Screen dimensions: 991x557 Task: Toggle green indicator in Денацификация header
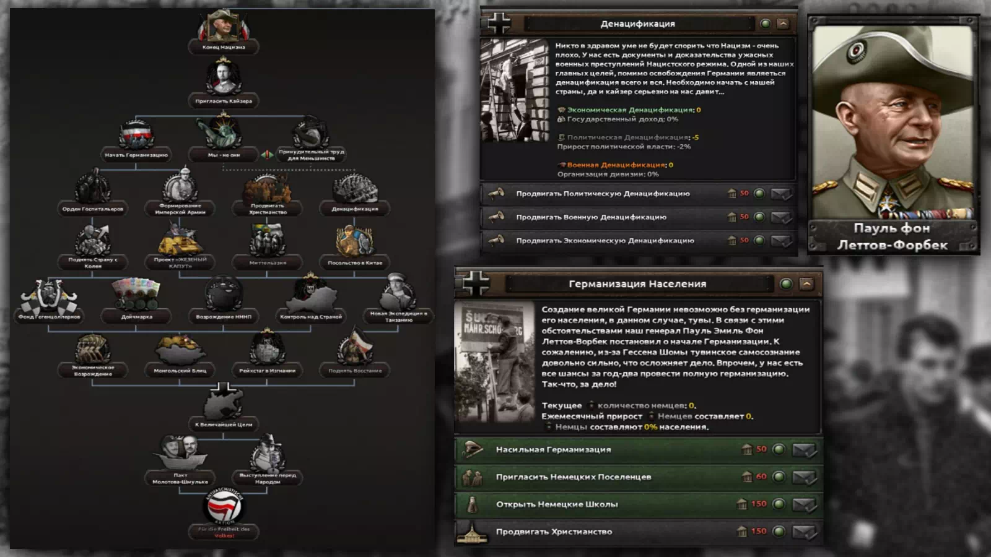pyautogui.click(x=766, y=24)
